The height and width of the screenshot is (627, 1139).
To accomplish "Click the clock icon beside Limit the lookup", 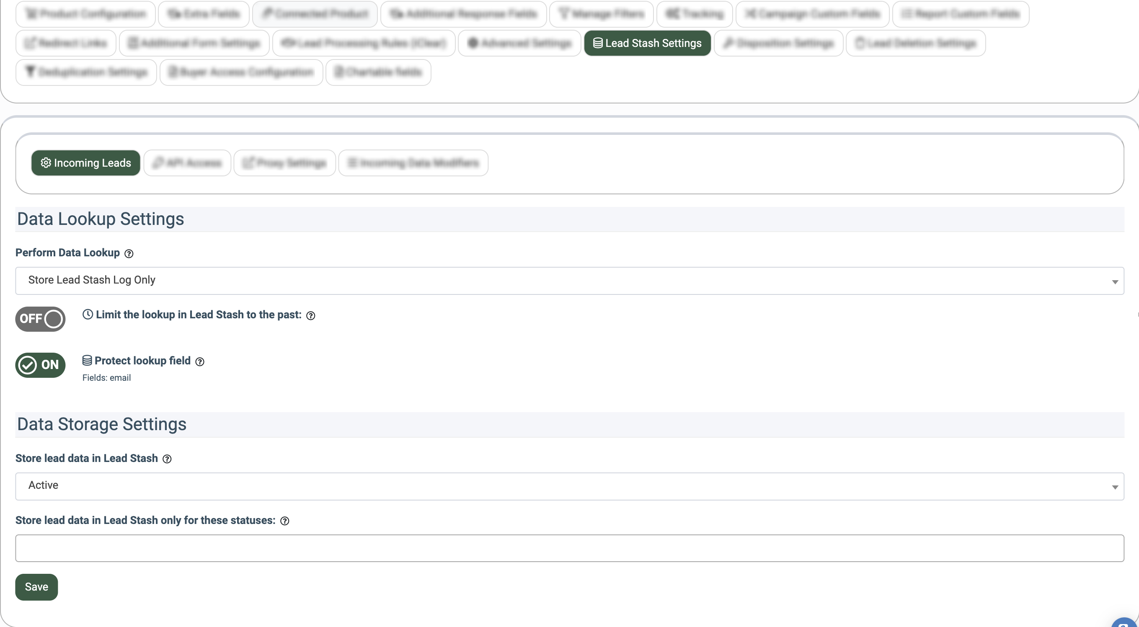I will (x=88, y=315).
